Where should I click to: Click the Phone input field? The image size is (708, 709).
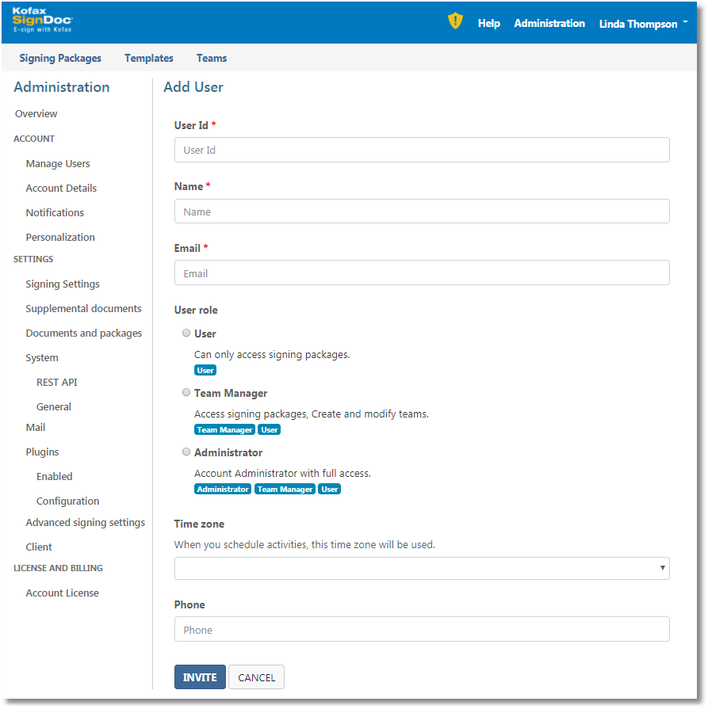click(x=422, y=630)
